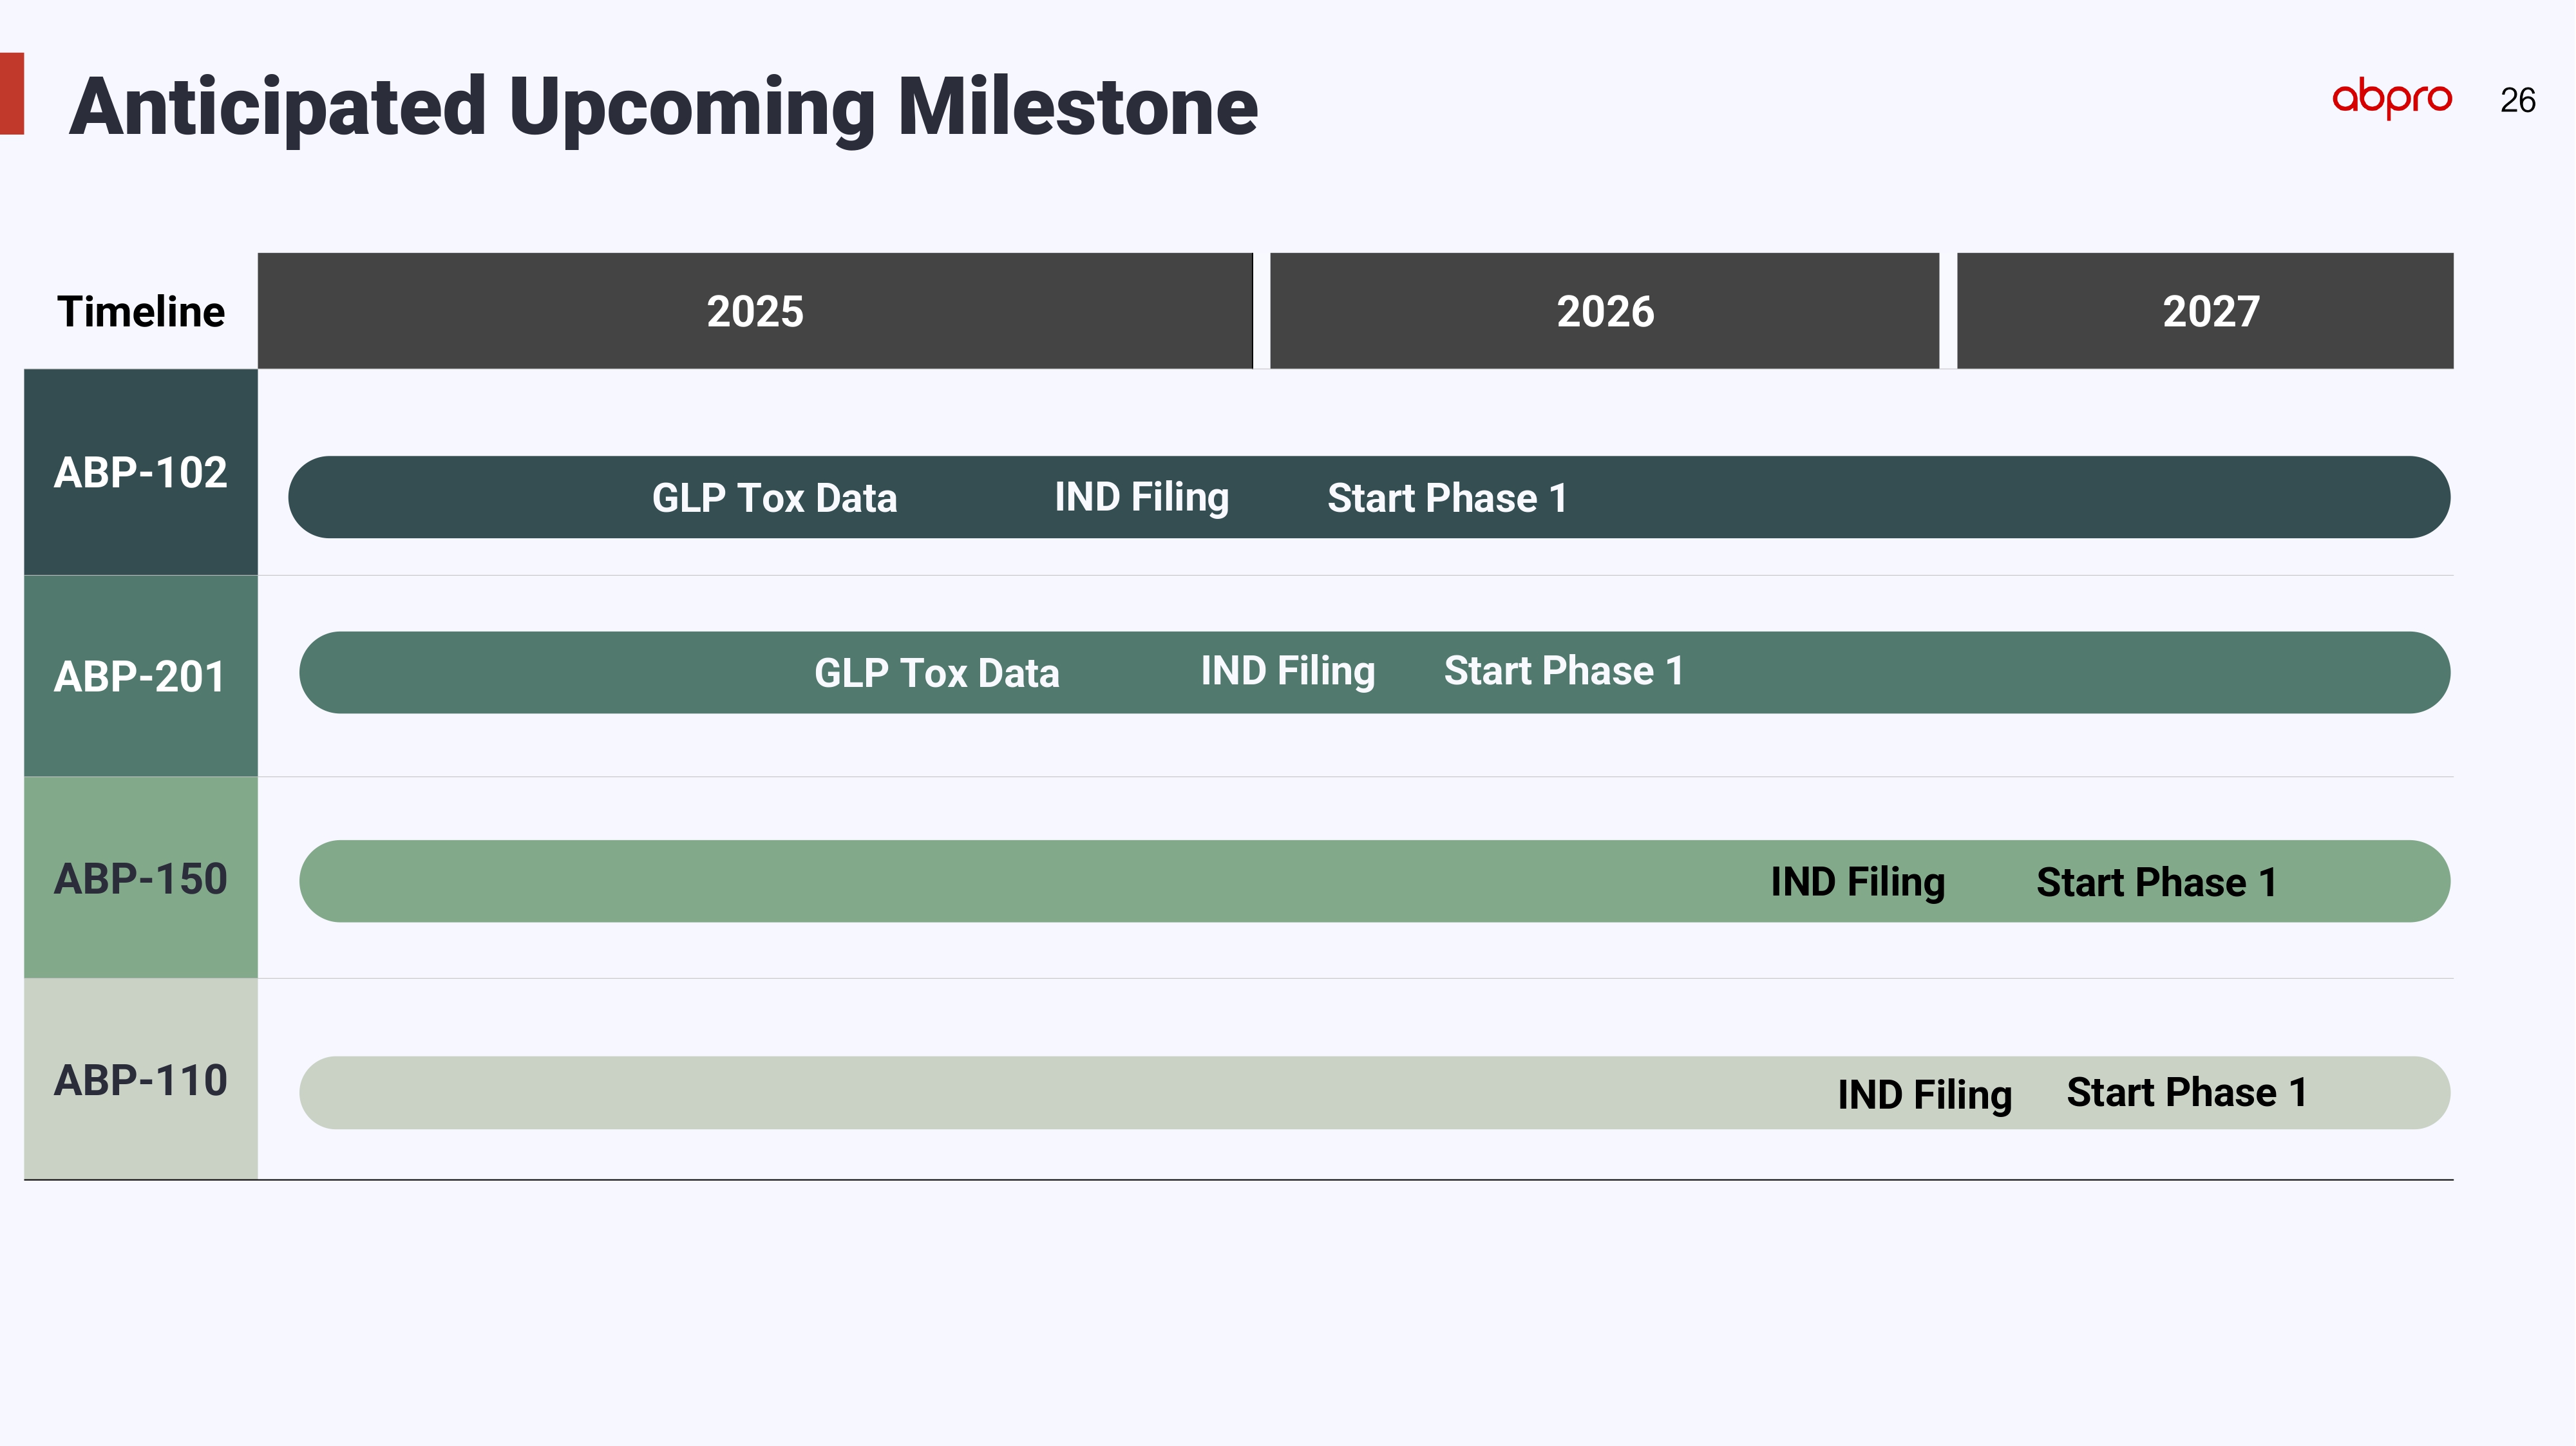Click the ABP-150 row label
The image size is (2576, 1446).
tap(141, 878)
